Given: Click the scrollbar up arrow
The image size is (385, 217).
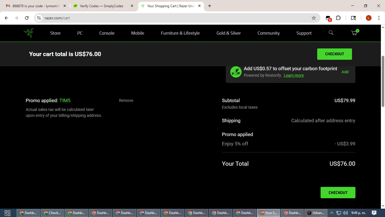Looking at the screenshot, I should click(383, 27).
